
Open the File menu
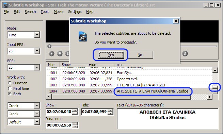point(6,12)
